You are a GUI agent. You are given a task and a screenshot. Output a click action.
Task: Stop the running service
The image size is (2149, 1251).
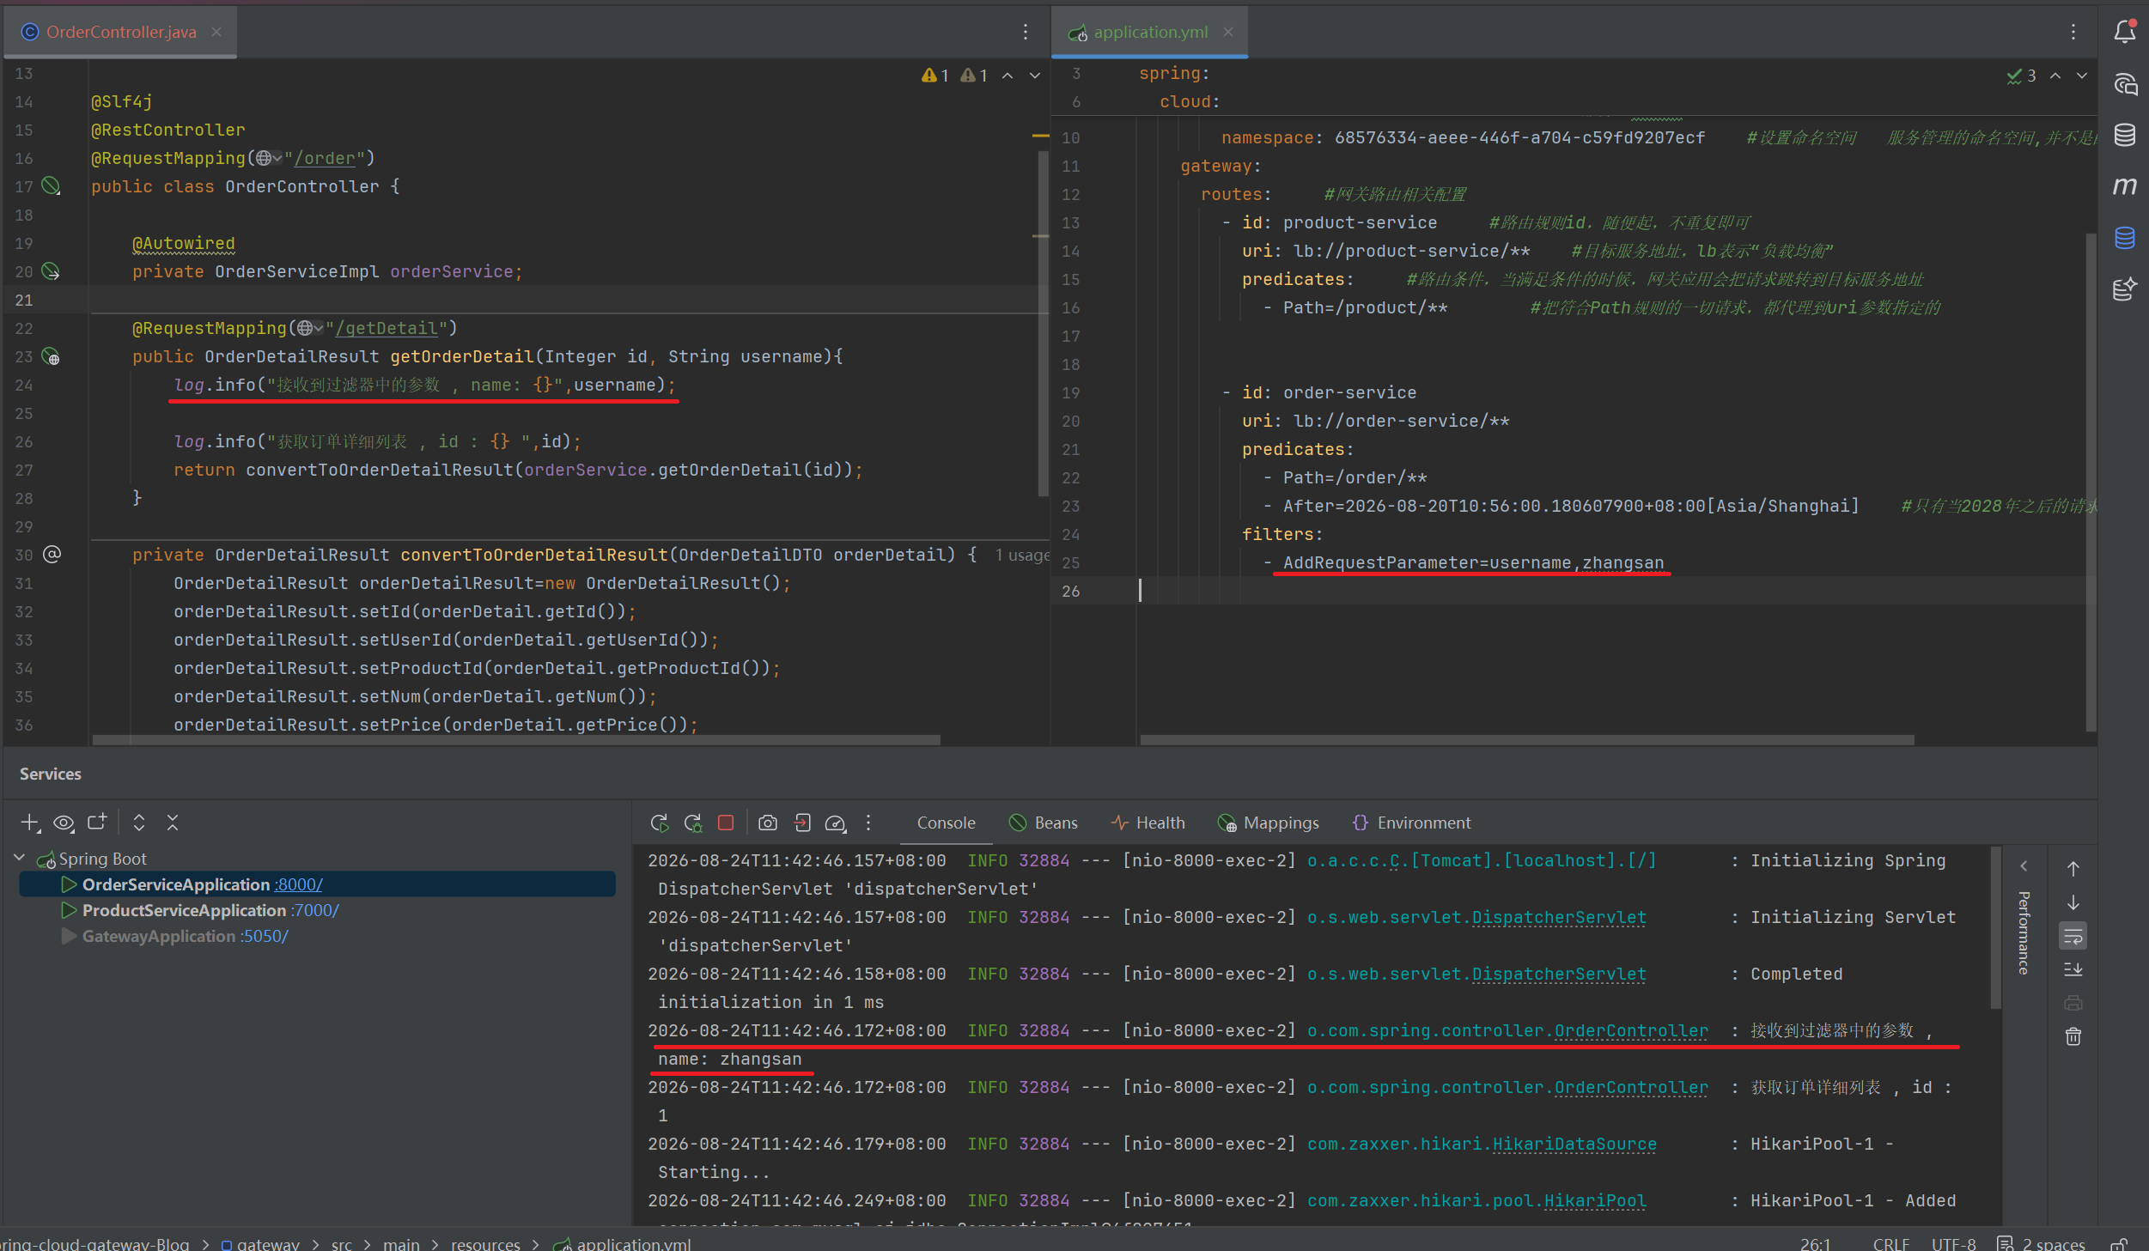726,823
